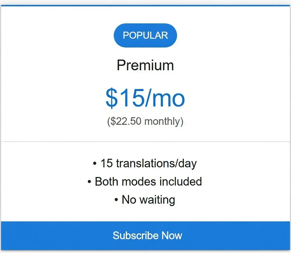Click the $15/mo price
Image resolution: width=291 pixels, height=261 pixels.
[x=145, y=98]
